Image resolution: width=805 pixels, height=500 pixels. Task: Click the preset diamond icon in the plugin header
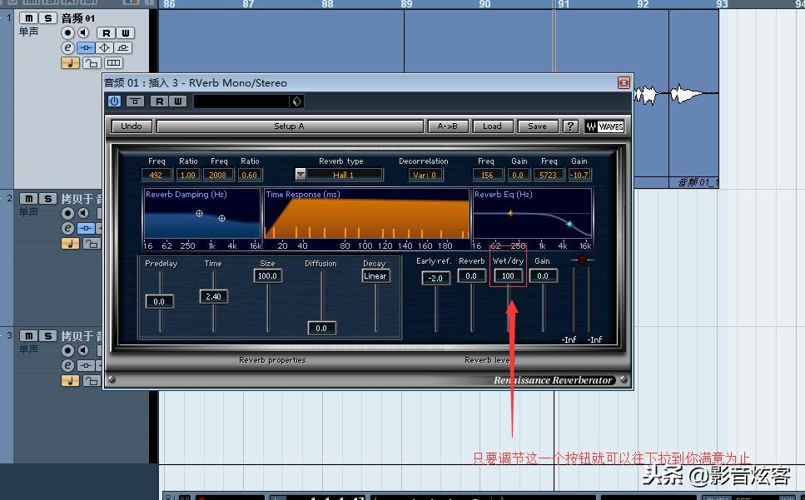click(x=296, y=100)
